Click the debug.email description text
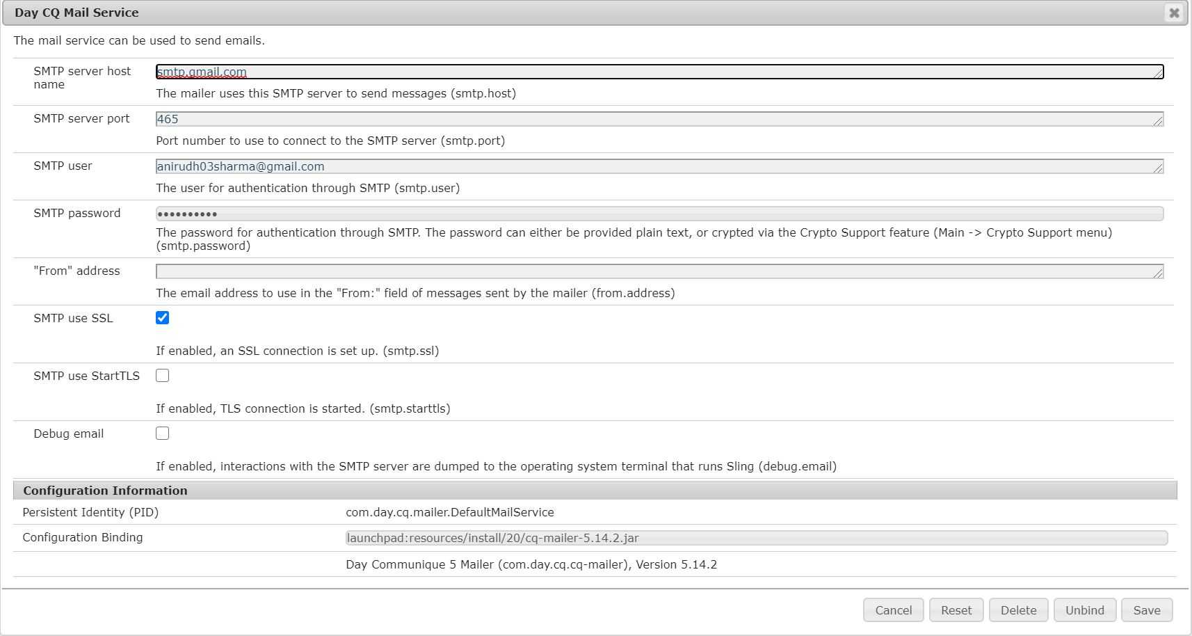This screenshot has height=636, width=1192. [496, 466]
